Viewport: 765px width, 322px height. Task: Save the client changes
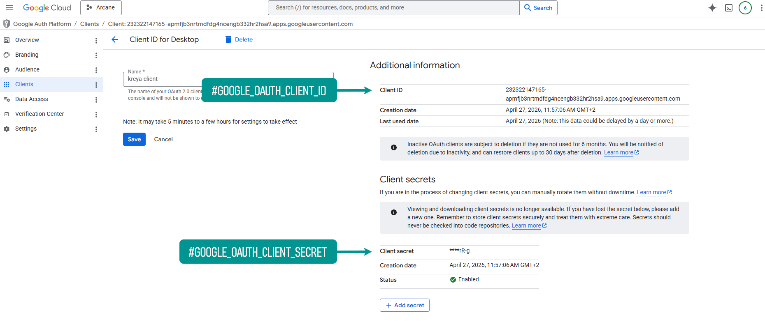tap(134, 139)
